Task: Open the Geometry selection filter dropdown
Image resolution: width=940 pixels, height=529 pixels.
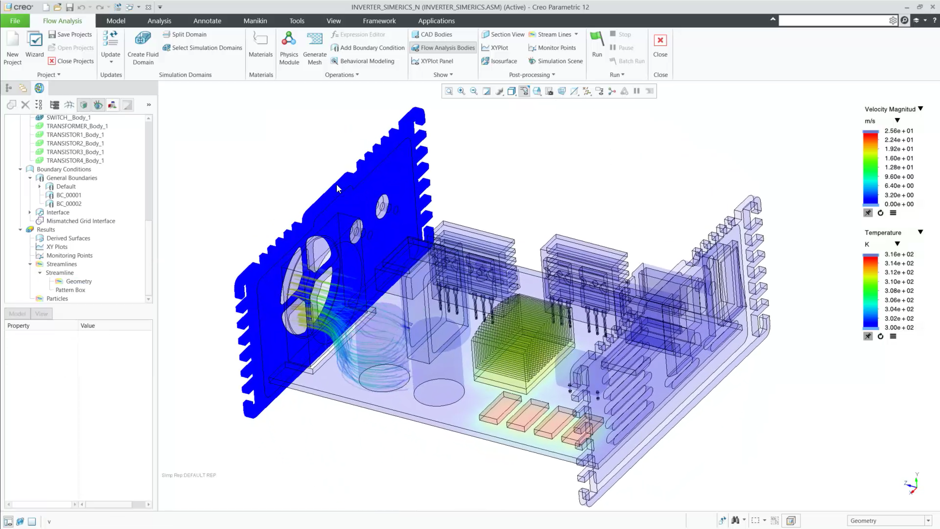Action: 928,521
